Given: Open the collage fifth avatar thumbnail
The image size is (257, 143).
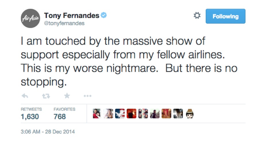Looking at the screenshot, I should 143,113.
